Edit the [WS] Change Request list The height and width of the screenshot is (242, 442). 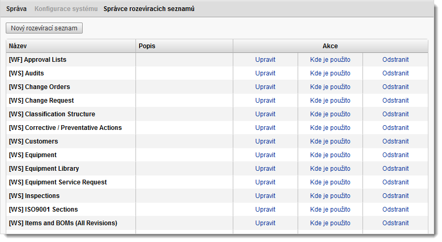tap(265, 101)
